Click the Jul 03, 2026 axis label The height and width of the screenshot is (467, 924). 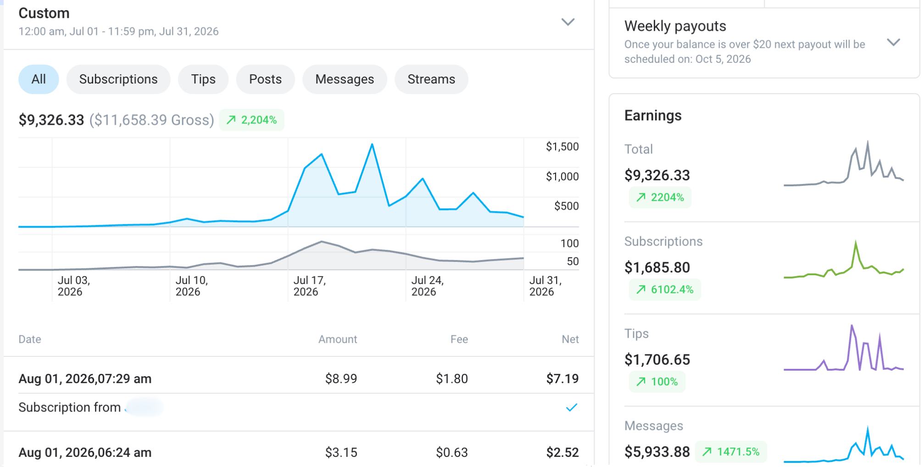tap(73, 286)
